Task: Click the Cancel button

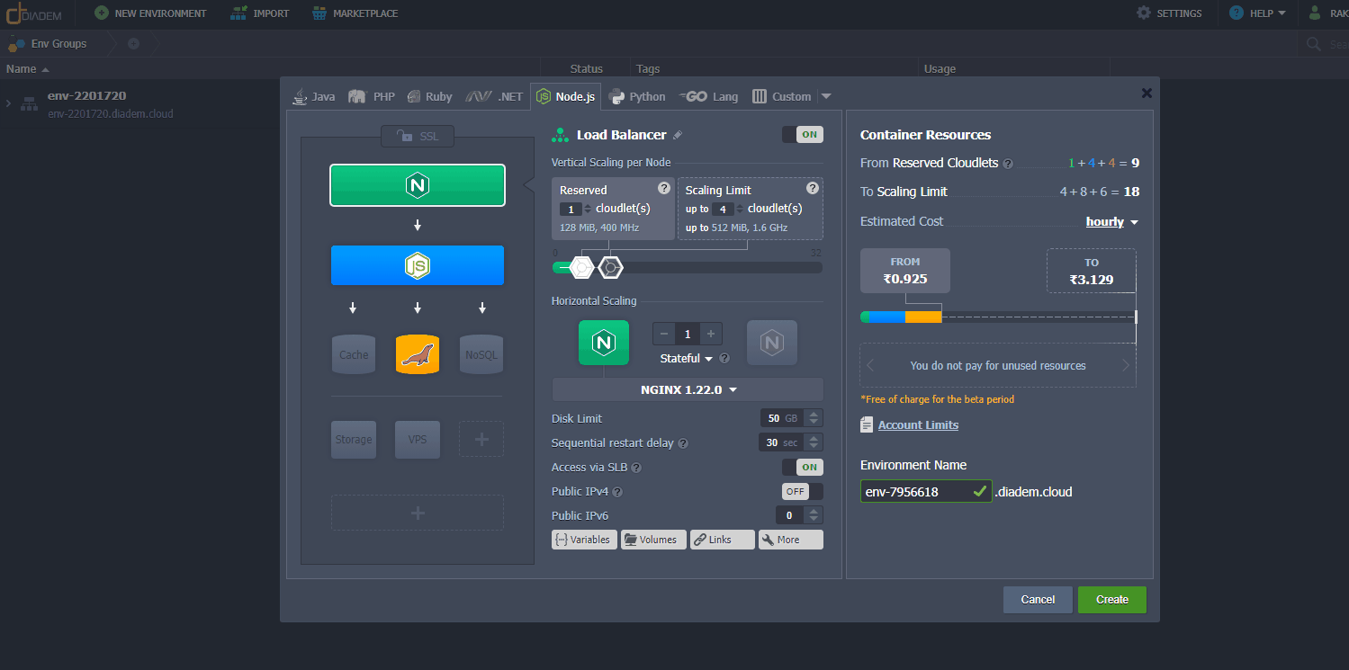Action: pyautogui.click(x=1038, y=600)
